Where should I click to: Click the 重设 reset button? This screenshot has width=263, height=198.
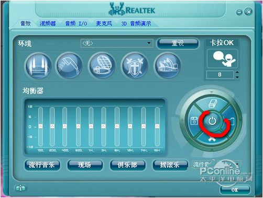[x=178, y=43]
